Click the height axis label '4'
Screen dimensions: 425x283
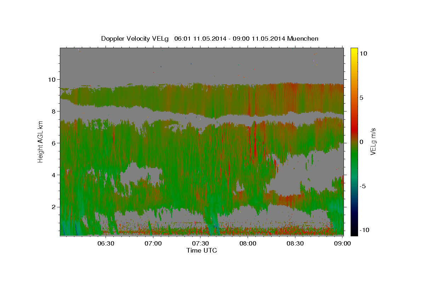[x=53, y=175]
